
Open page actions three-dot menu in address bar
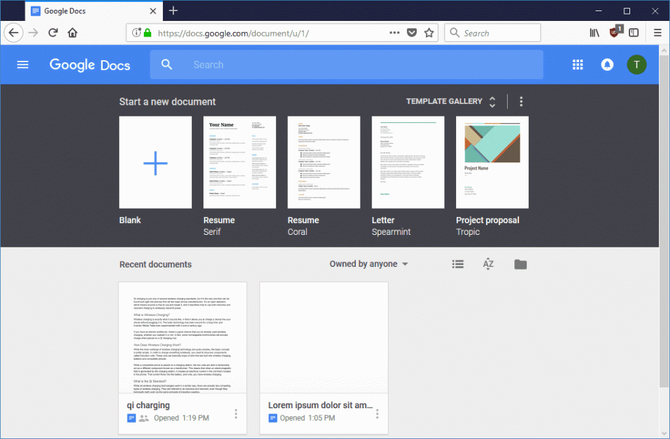tap(395, 33)
